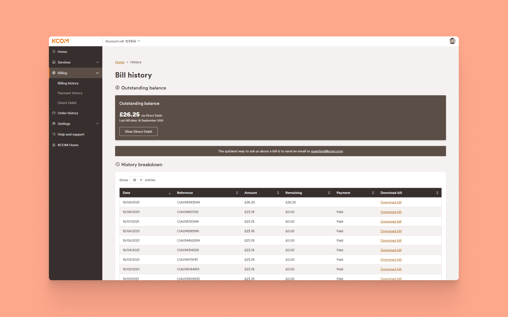Screen dimensions: 508x317
Task: Open Billing via its circular pound icon
Action: click(x=54, y=72)
